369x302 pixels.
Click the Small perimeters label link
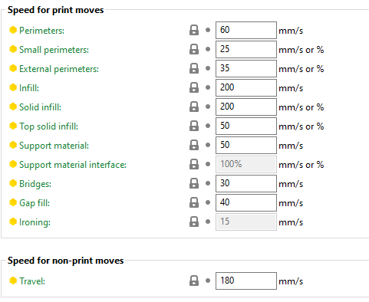(x=54, y=50)
